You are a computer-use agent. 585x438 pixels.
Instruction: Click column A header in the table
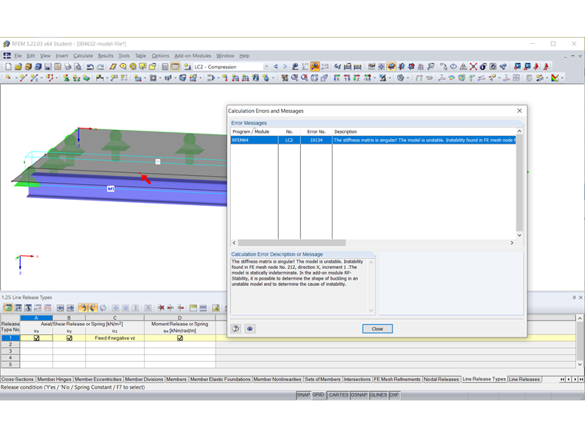[x=36, y=317]
